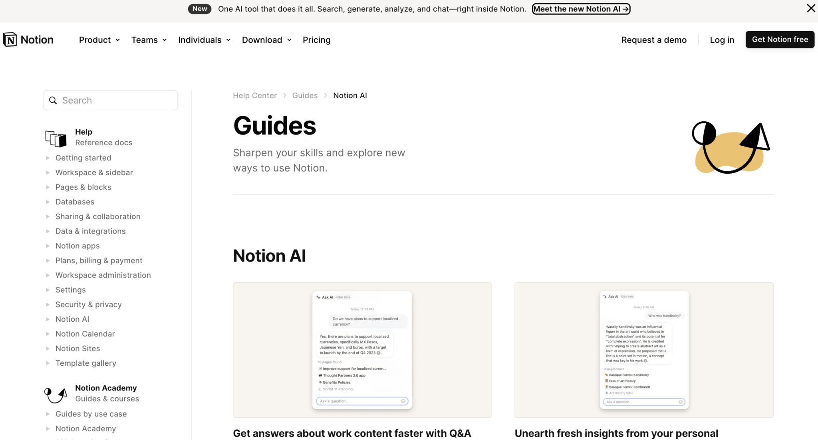Open Unearth fresh insights guide title
The image size is (818, 440).
click(x=616, y=433)
